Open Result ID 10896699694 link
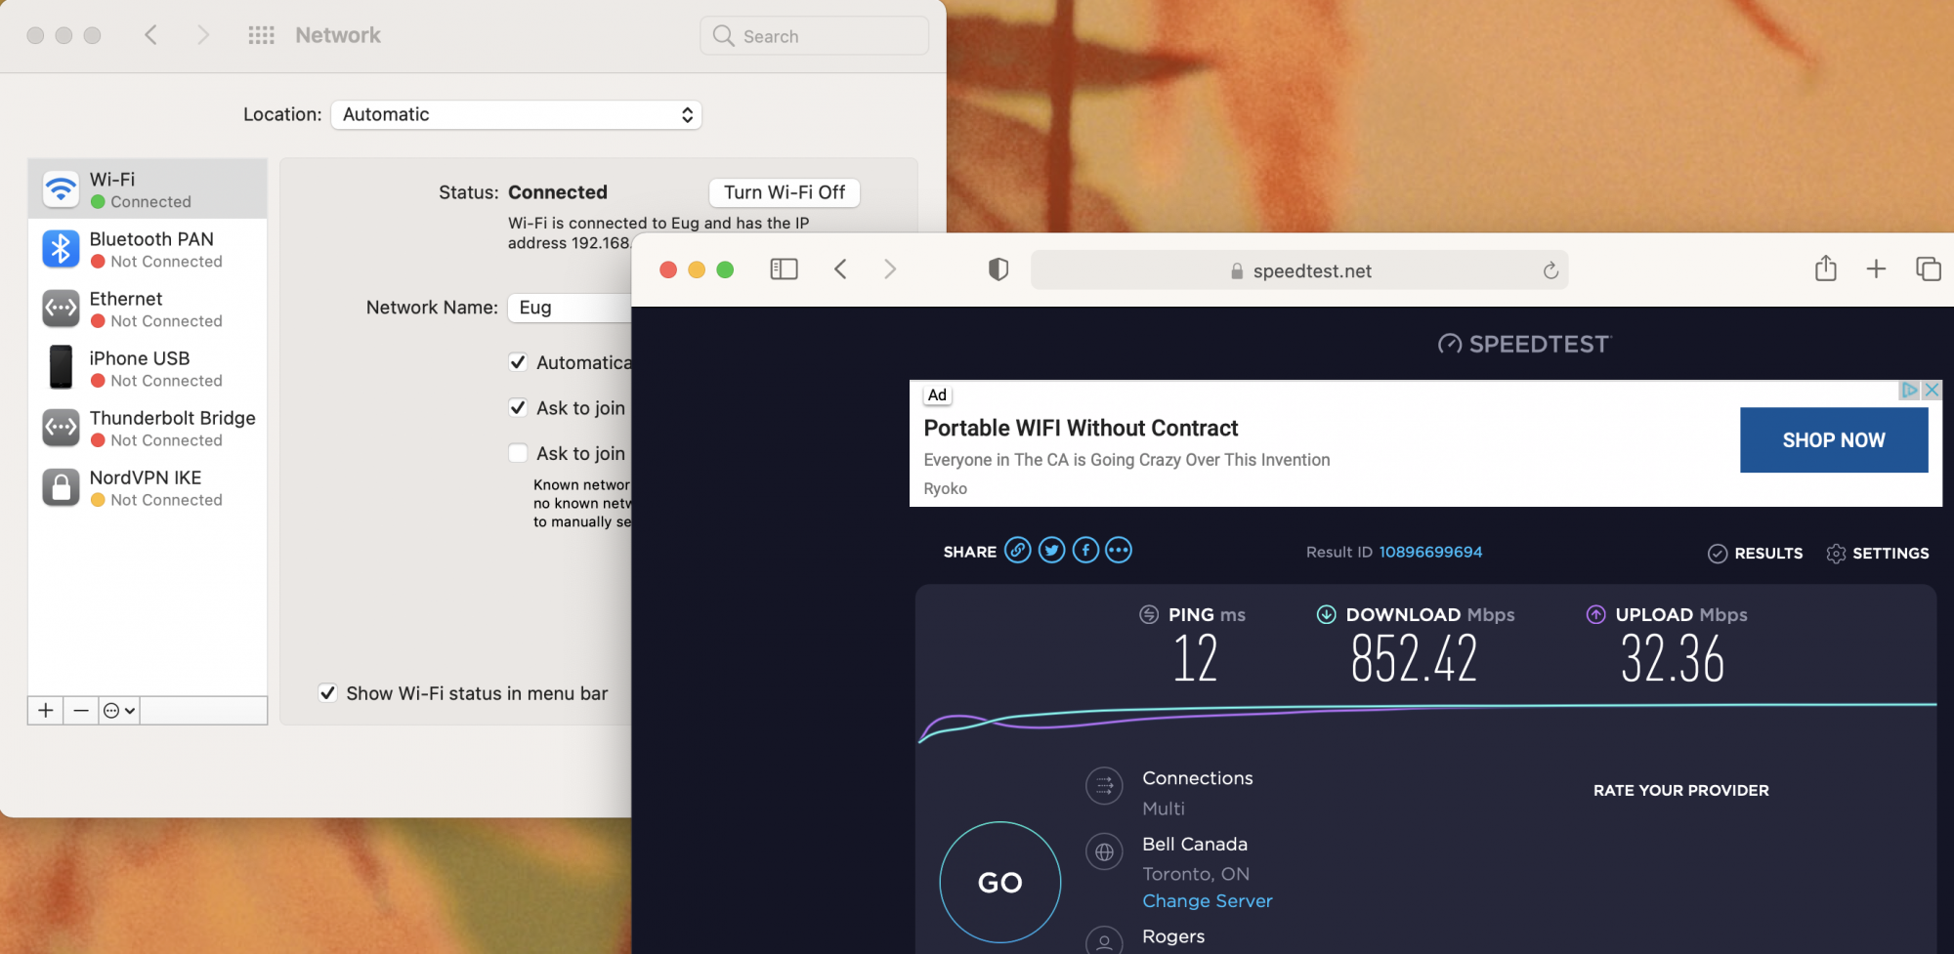This screenshot has width=1954, height=954. (x=1430, y=552)
